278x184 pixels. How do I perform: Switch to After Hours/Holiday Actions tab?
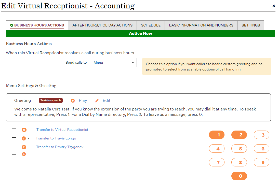coord(102,25)
